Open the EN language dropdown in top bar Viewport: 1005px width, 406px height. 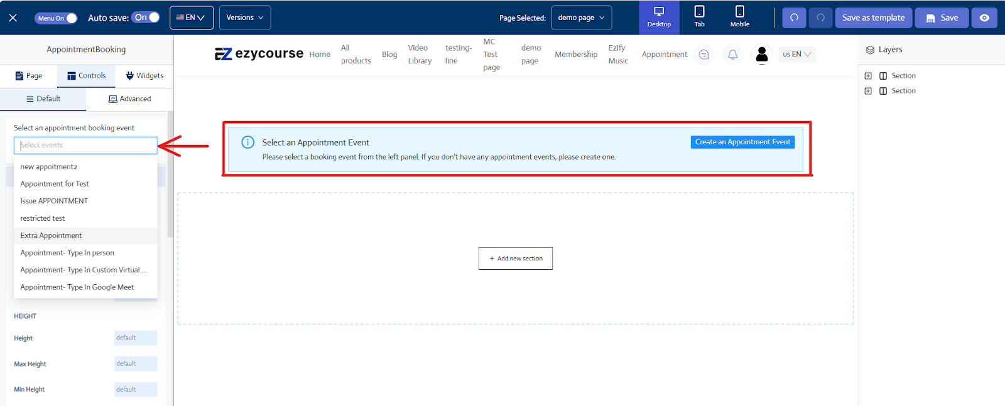pos(192,18)
